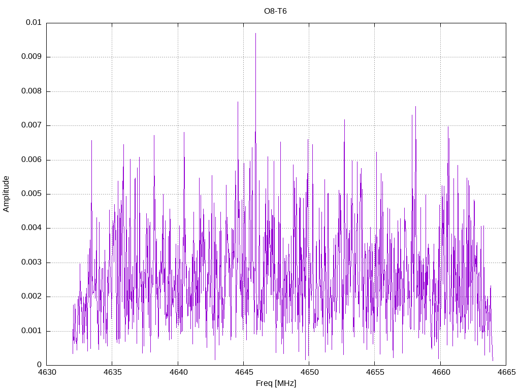The width and height of the screenshot is (520, 390).
Task: Click the 0.005 y-axis tick label
Action: tap(31, 194)
